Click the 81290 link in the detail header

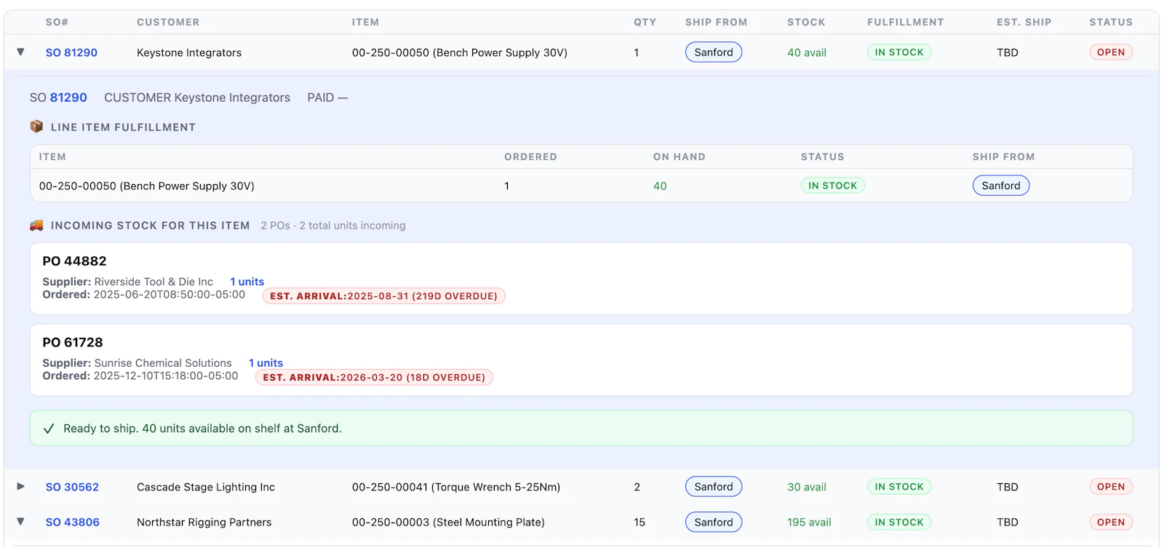tap(68, 98)
